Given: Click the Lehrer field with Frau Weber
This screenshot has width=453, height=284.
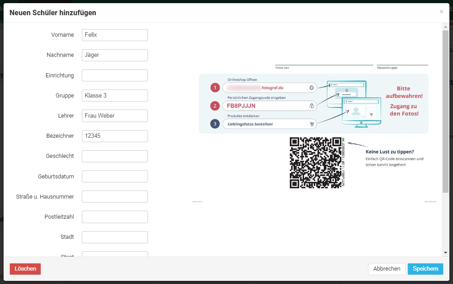Looking at the screenshot, I should click(x=114, y=116).
